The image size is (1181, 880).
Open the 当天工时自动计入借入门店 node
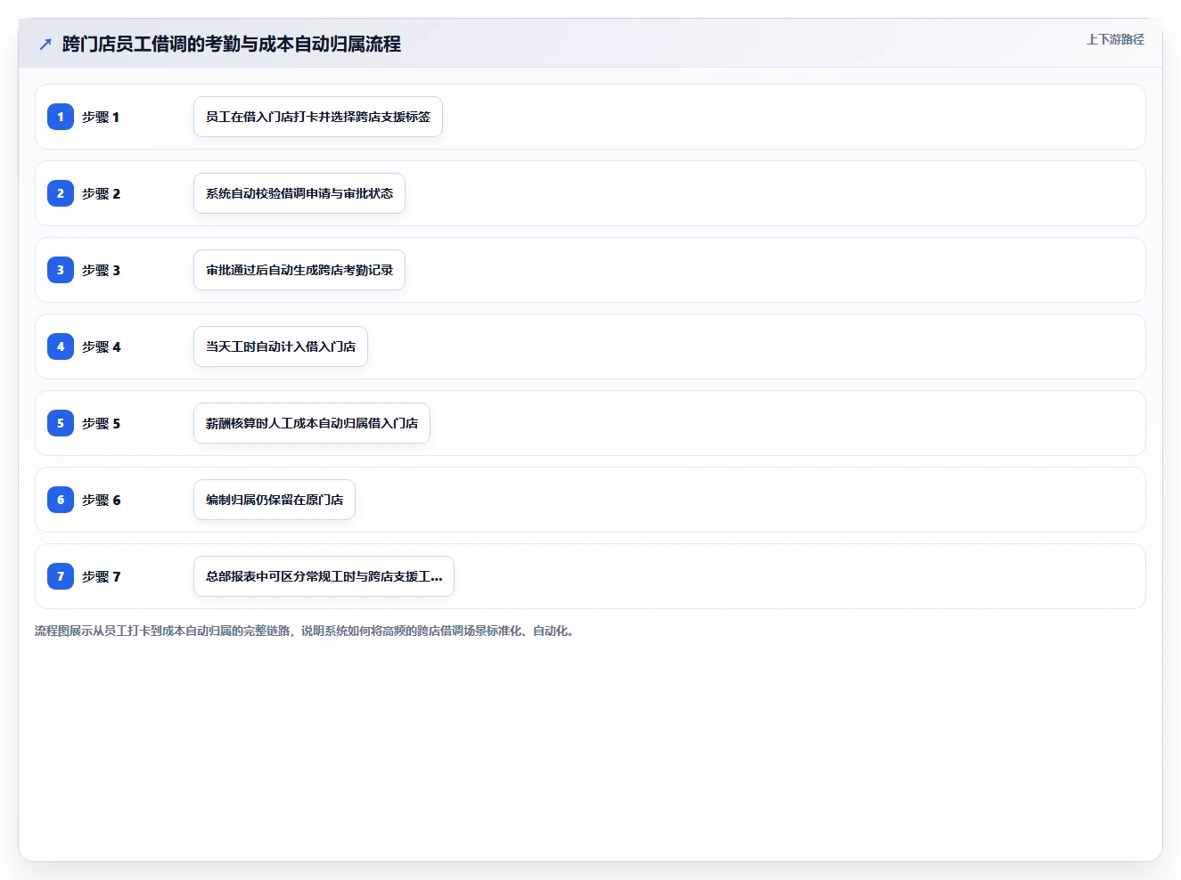pyautogui.click(x=281, y=346)
